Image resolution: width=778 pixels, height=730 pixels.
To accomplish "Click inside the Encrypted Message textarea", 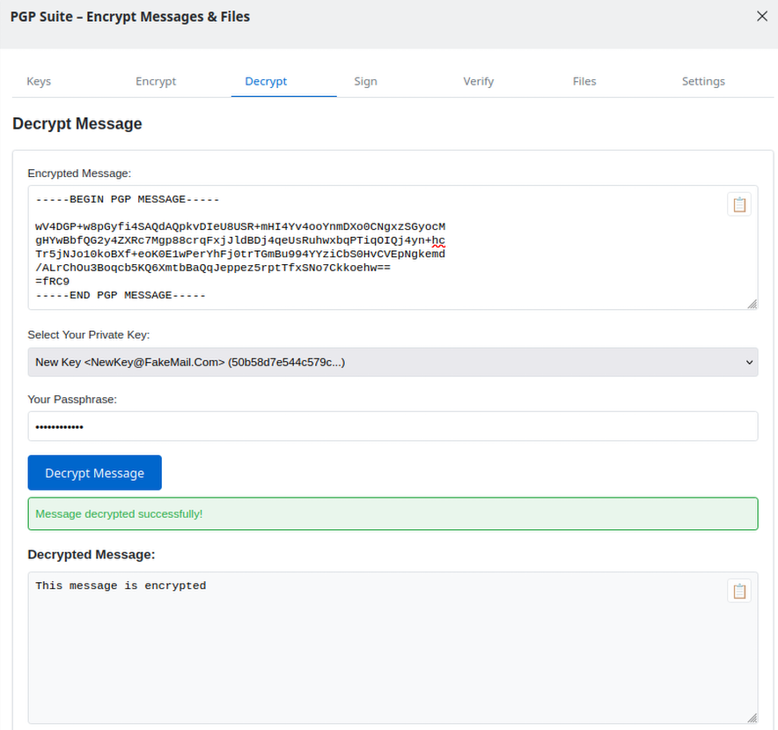I will click(393, 247).
